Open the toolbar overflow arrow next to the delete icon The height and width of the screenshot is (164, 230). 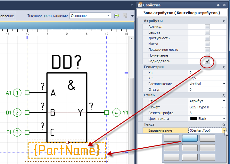tap(132, 16)
